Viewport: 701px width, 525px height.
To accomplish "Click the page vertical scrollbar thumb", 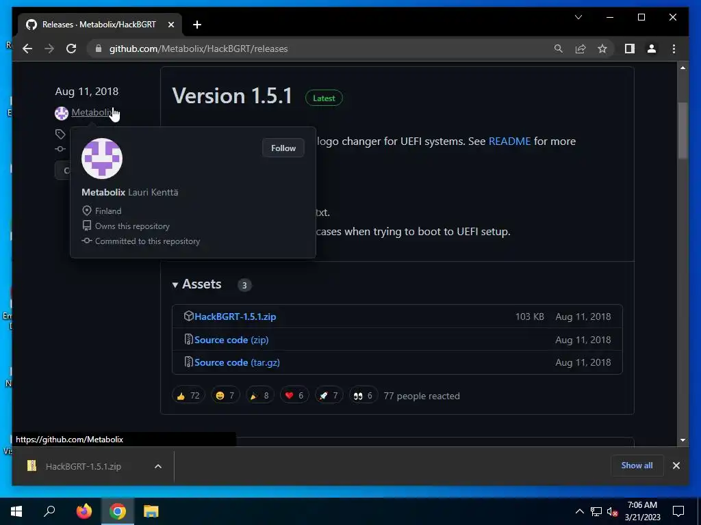I will 683,131.
